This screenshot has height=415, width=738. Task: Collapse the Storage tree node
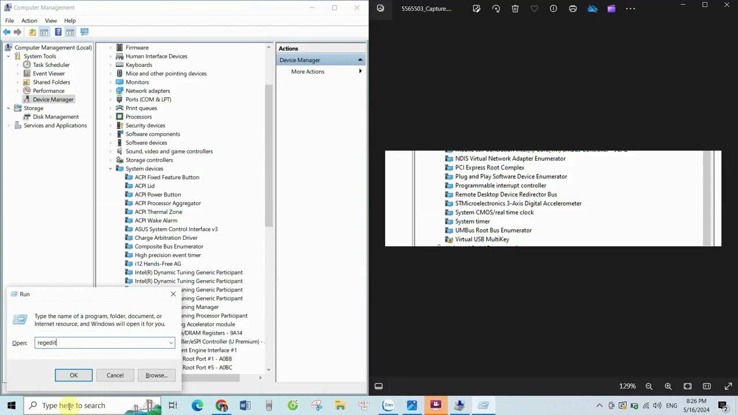(x=9, y=108)
